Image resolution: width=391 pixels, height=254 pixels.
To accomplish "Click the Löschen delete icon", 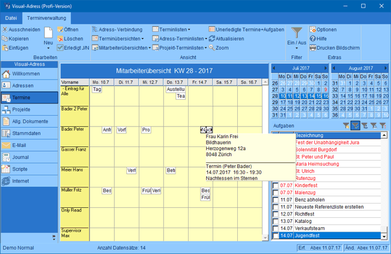I will click(60, 39).
